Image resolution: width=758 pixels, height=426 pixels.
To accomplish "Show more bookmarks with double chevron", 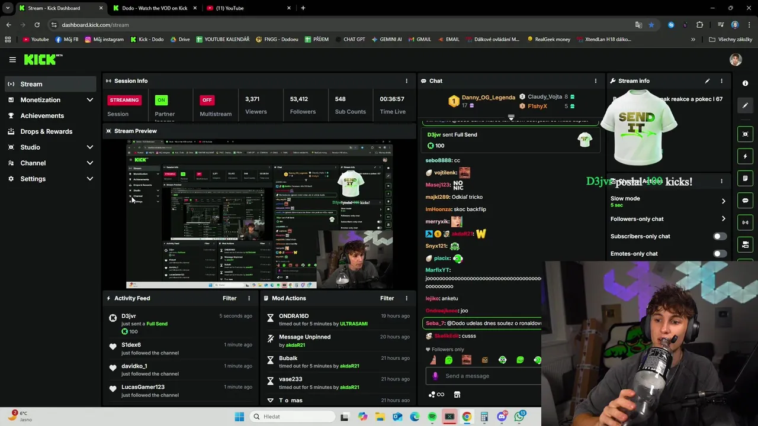I will click(x=693, y=40).
